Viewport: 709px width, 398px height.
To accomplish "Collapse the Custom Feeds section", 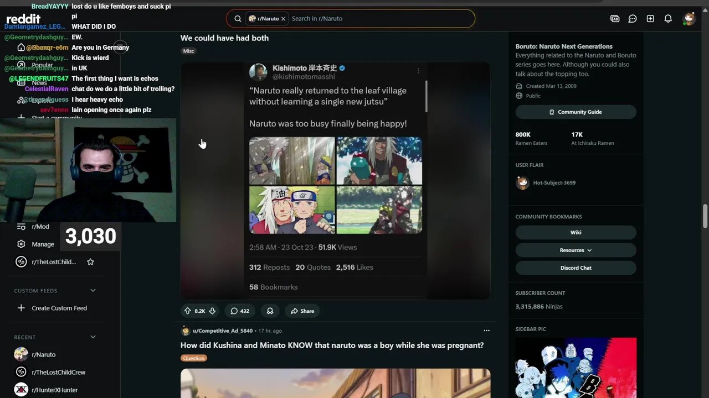I will 93,291.
